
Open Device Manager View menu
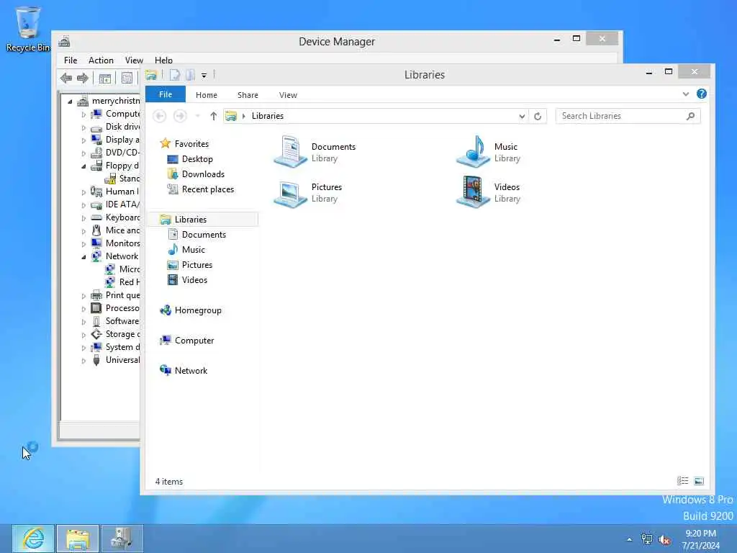pyautogui.click(x=134, y=60)
